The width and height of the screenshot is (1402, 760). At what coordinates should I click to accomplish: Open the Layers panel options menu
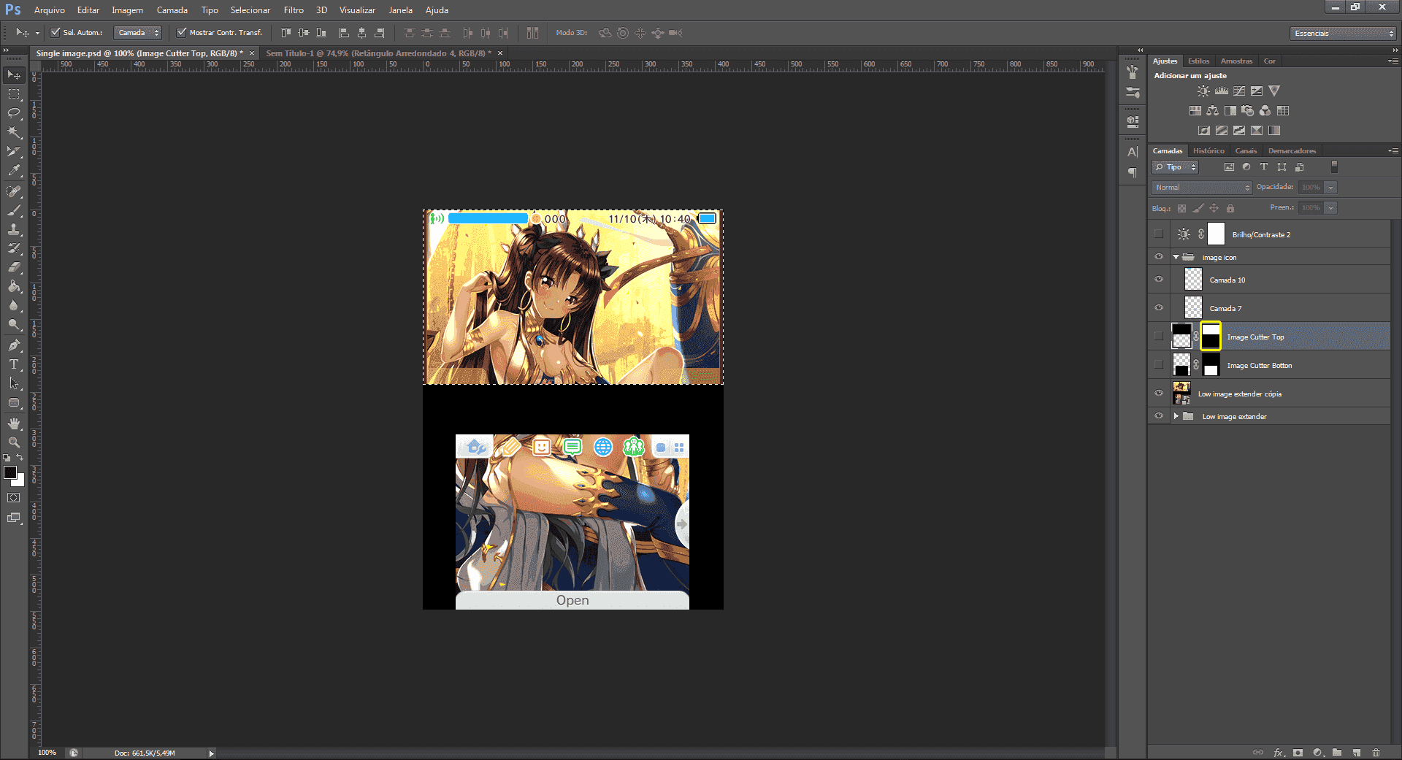[x=1393, y=151]
